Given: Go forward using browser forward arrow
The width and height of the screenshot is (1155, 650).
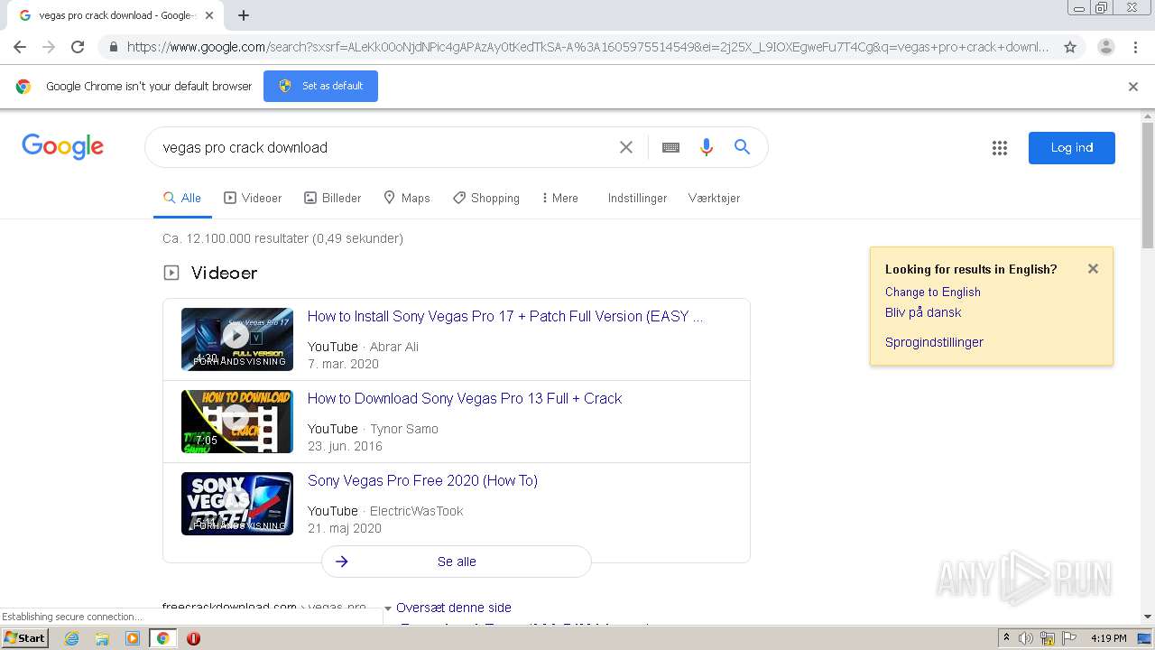Looking at the screenshot, I should pos(49,47).
